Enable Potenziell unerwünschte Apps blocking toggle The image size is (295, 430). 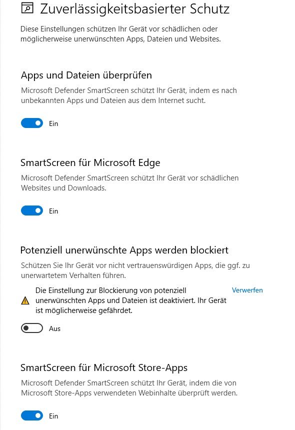coord(32,328)
